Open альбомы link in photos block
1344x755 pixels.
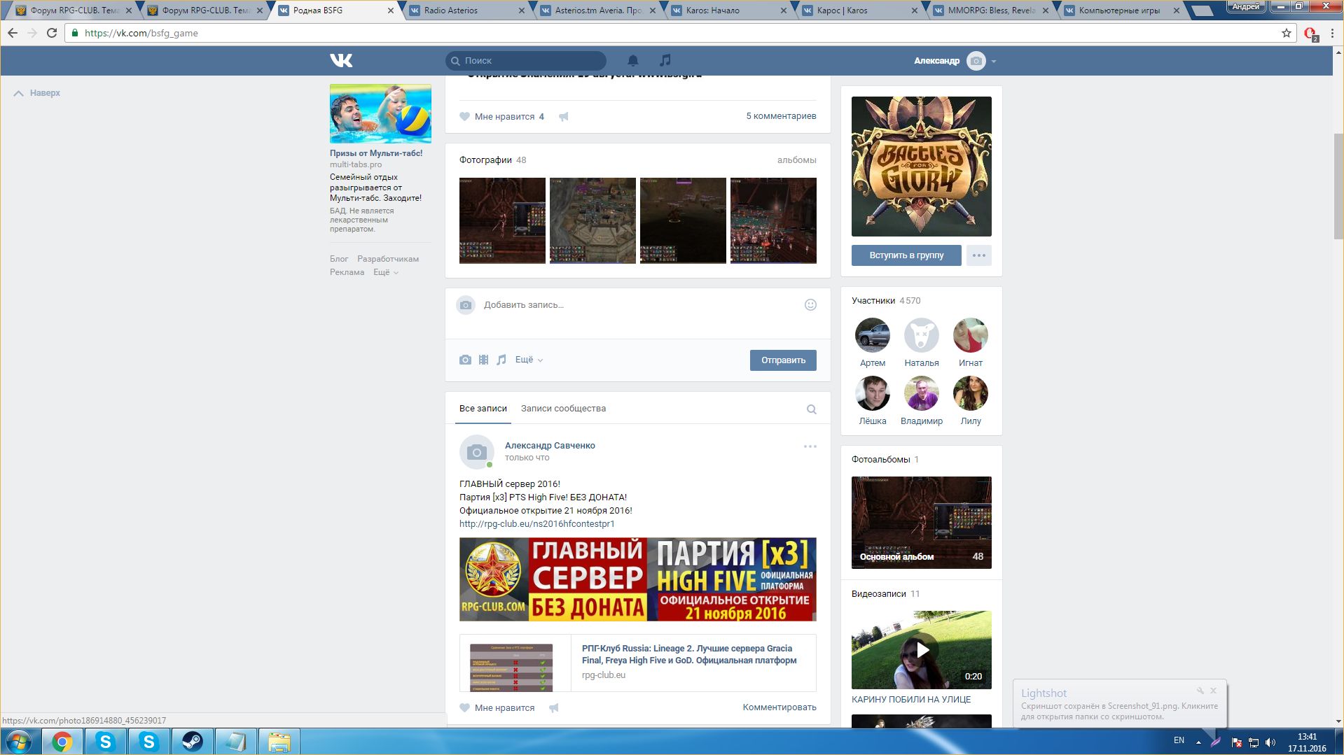coord(796,160)
